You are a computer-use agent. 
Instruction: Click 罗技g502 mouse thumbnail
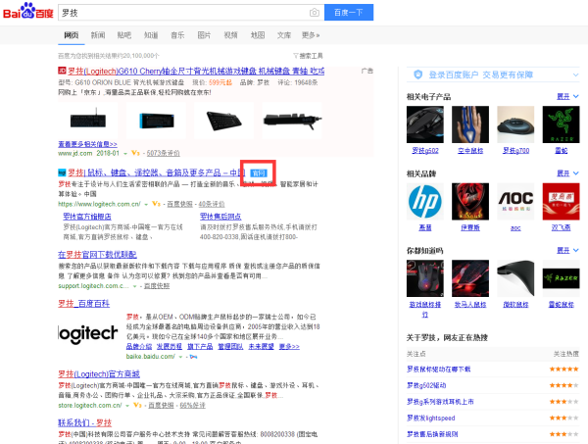click(x=425, y=124)
